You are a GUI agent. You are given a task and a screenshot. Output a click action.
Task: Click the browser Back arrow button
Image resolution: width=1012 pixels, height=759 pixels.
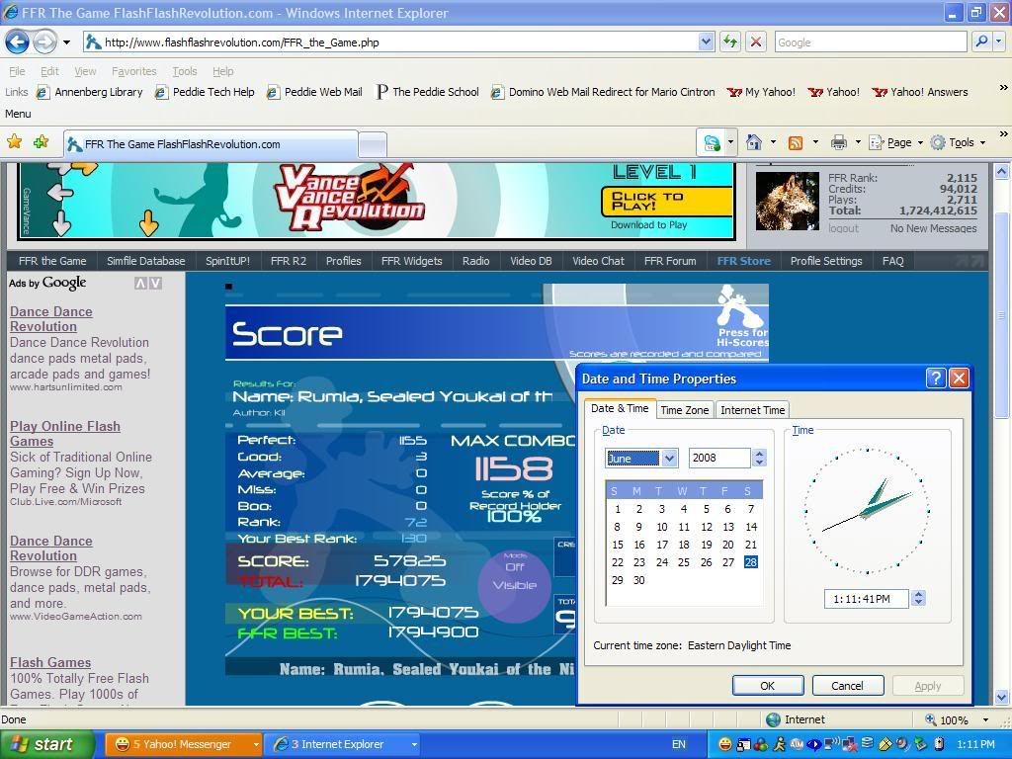(x=17, y=42)
